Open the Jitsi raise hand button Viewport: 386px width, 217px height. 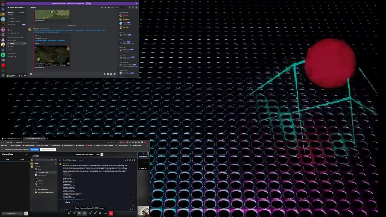click(x=90, y=213)
